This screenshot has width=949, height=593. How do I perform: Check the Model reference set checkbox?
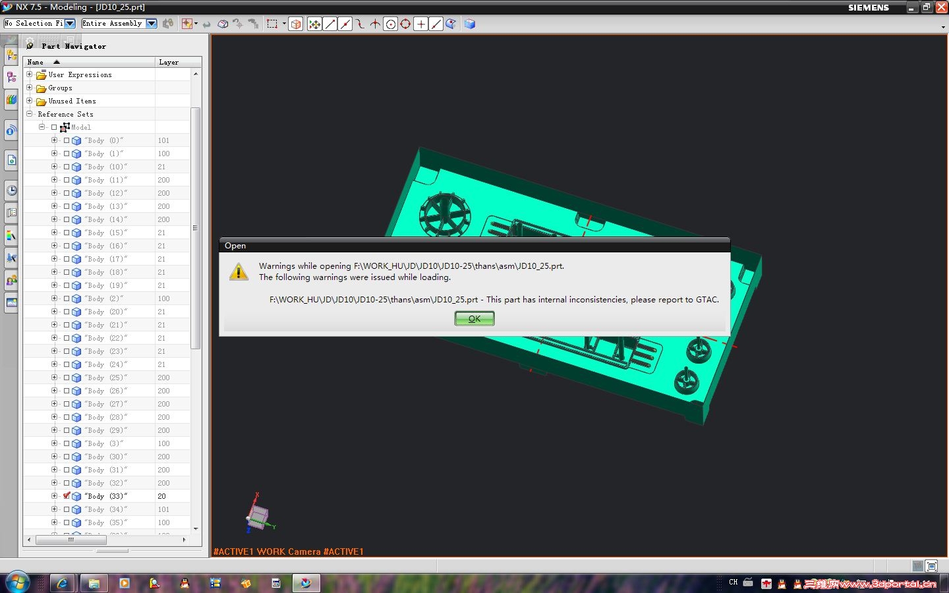click(54, 127)
